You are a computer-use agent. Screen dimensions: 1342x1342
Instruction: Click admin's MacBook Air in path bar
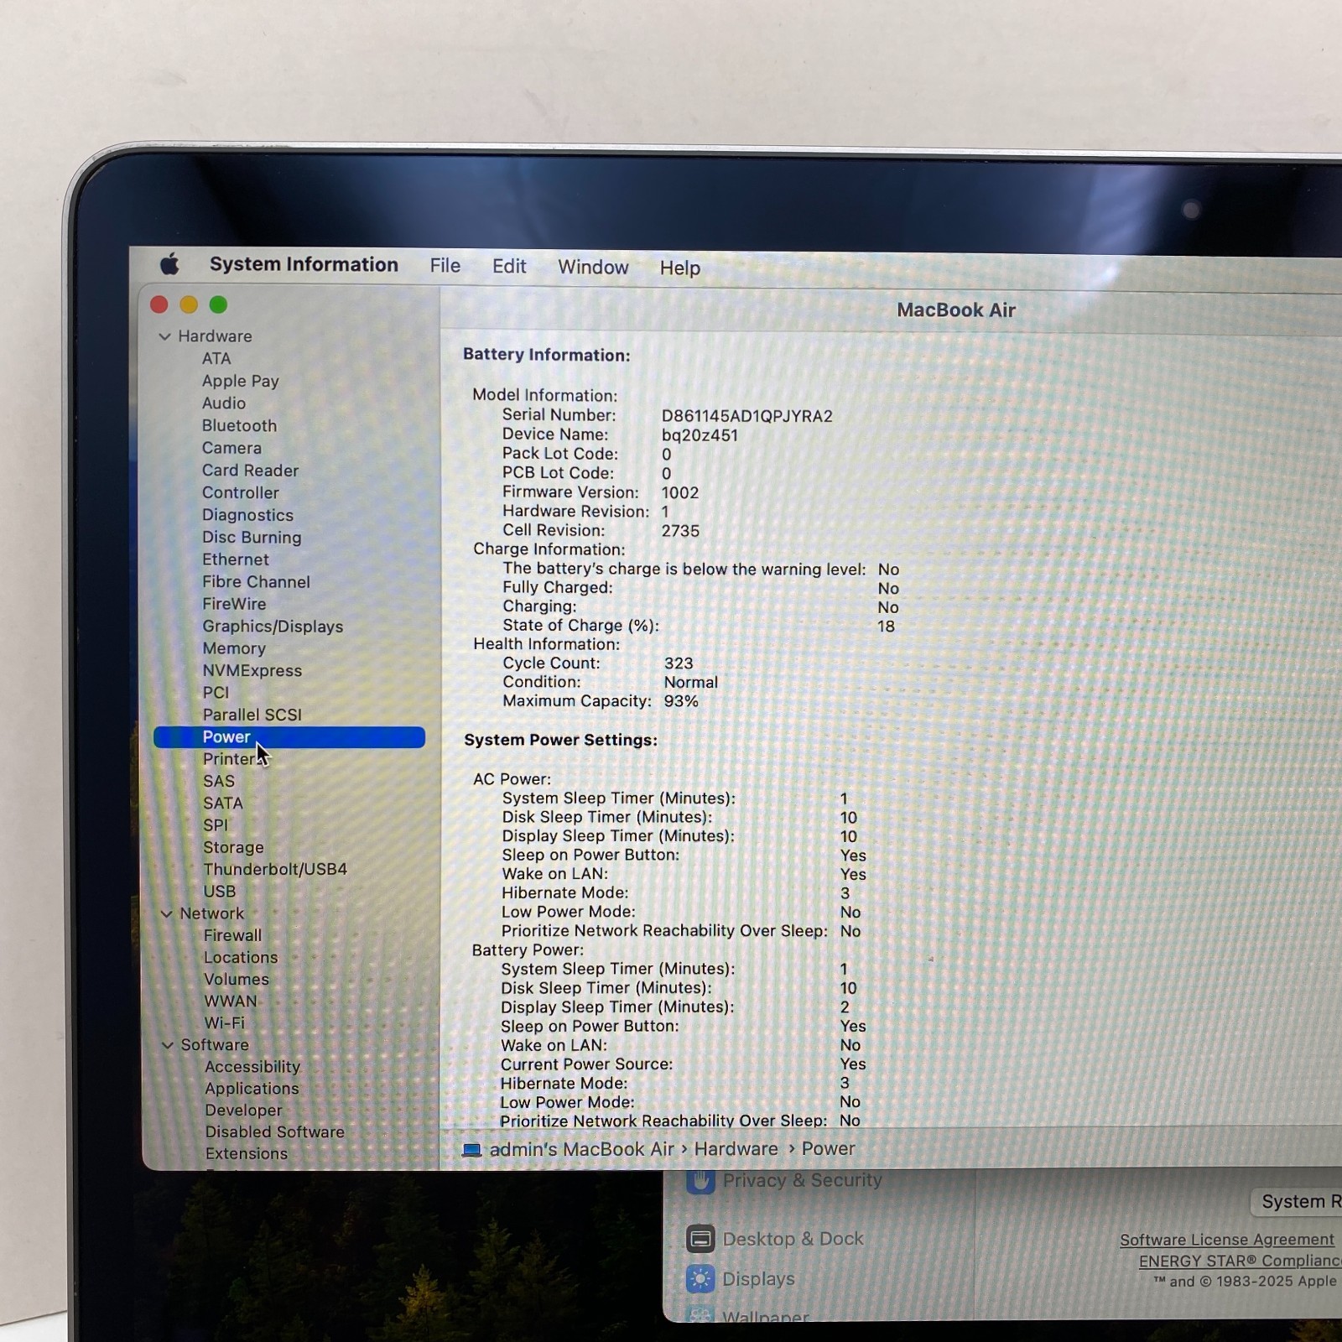pos(581,1149)
